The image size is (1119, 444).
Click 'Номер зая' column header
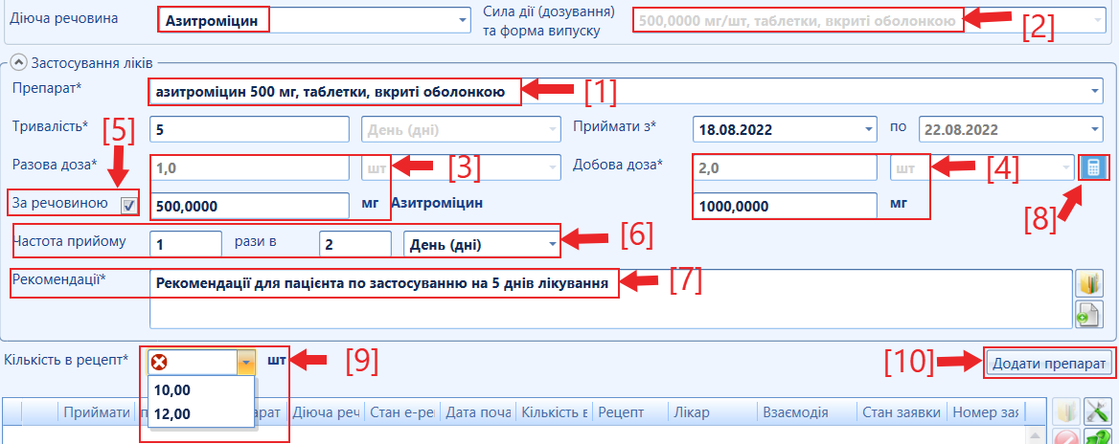(x=988, y=411)
